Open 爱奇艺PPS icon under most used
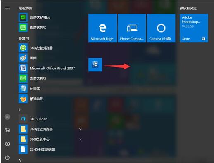Viewport: 214px width, 163px height. click(23, 78)
